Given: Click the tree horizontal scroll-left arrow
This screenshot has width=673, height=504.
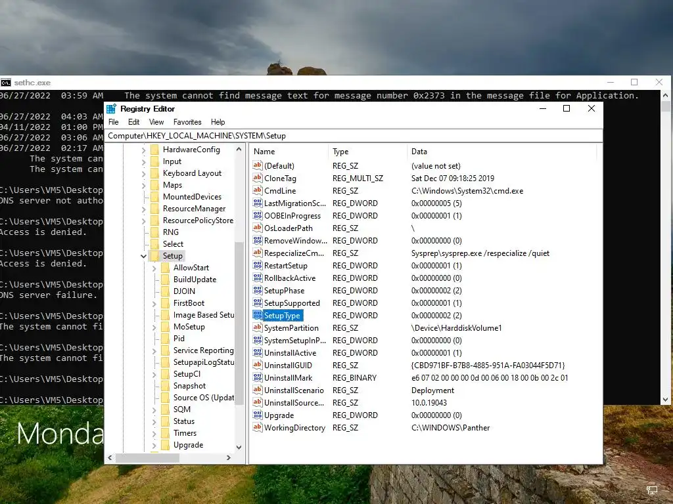Looking at the screenshot, I should (x=110, y=457).
